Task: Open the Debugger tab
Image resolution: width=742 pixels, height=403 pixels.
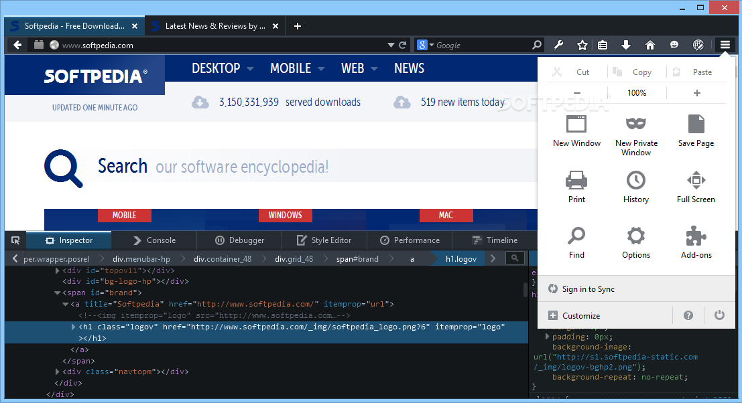Action: tap(239, 240)
